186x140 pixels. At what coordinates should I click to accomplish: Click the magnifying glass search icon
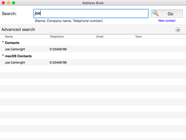pos(155,13)
